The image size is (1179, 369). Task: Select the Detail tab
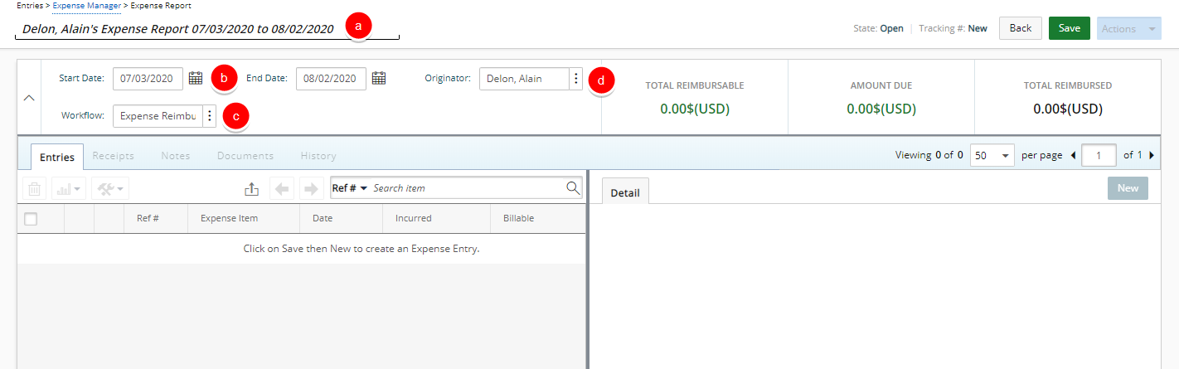tap(625, 192)
